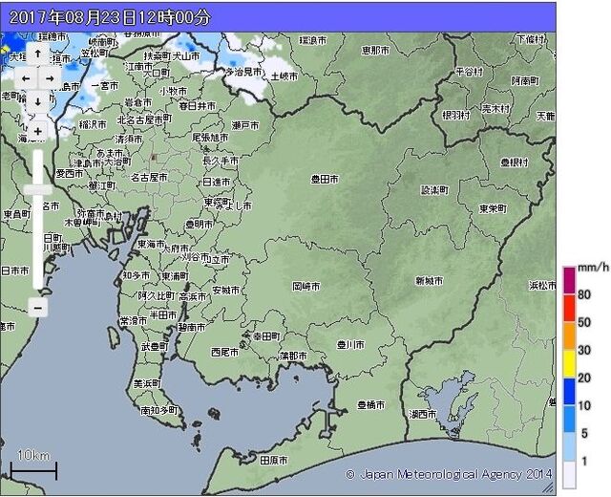Click the zoom slider handle
This screenshot has height=497, width=611.
[x=38, y=189]
